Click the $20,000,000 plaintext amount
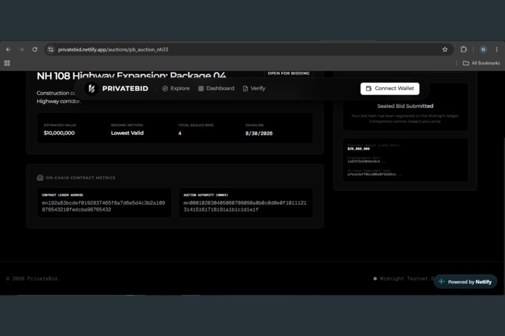Image resolution: width=505 pixels, height=336 pixels. tap(358, 149)
